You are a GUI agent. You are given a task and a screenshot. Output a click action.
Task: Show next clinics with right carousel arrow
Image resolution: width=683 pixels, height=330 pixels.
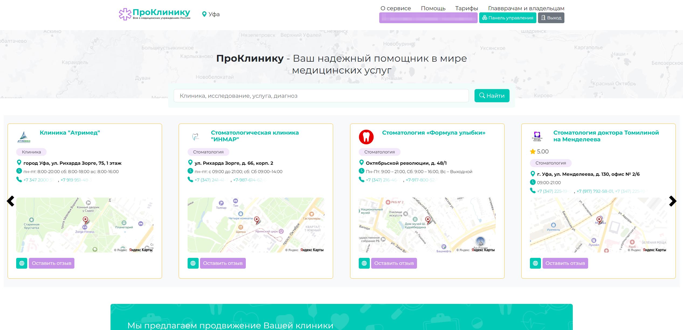672,201
